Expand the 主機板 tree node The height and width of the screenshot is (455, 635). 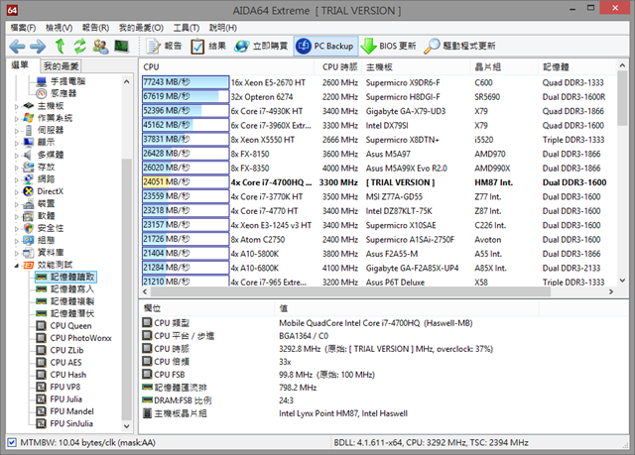click(x=17, y=106)
